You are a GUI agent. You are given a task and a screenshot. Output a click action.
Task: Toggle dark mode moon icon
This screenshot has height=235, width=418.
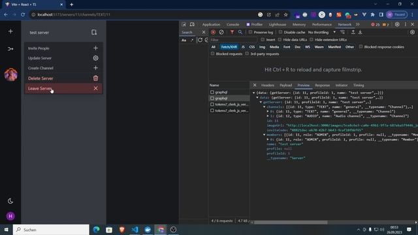coord(10,201)
